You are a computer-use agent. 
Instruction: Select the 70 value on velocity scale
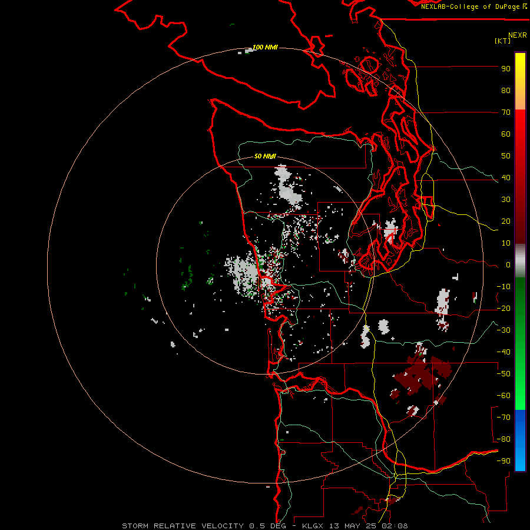pyautogui.click(x=506, y=112)
